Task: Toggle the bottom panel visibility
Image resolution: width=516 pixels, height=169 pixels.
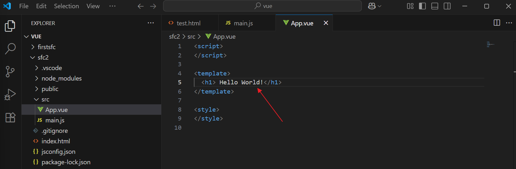Action: 435,6
